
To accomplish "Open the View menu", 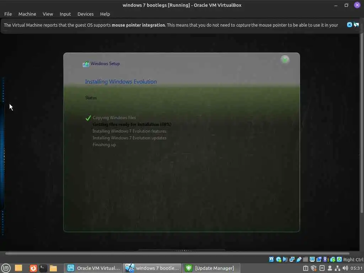I will (x=48, y=14).
